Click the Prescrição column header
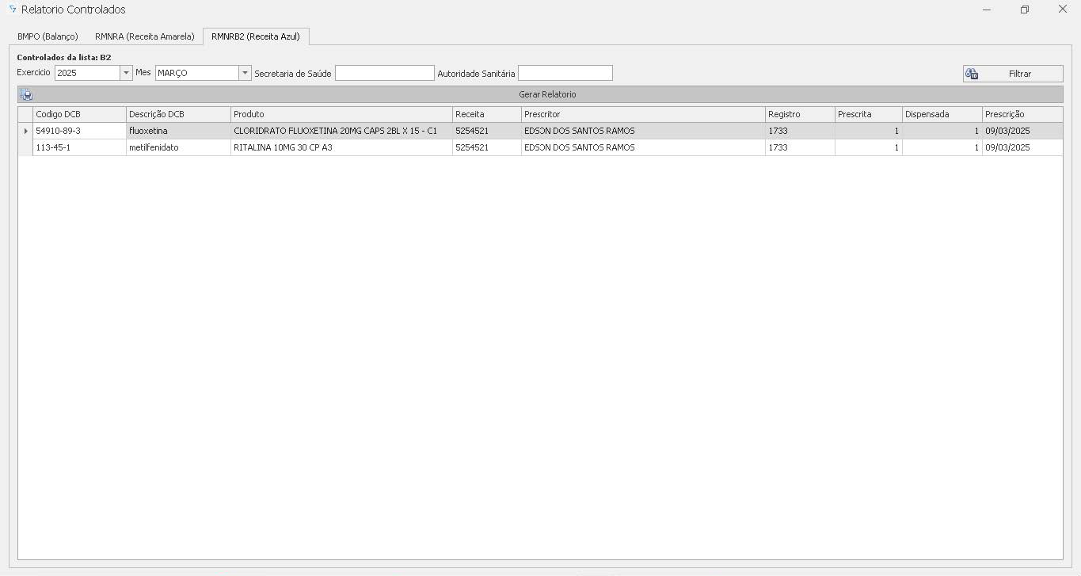This screenshot has width=1081, height=576. pyautogui.click(x=1022, y=114)
